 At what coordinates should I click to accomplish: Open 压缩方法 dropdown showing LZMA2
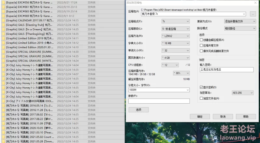pyautogui.click(x=175, y=36)
